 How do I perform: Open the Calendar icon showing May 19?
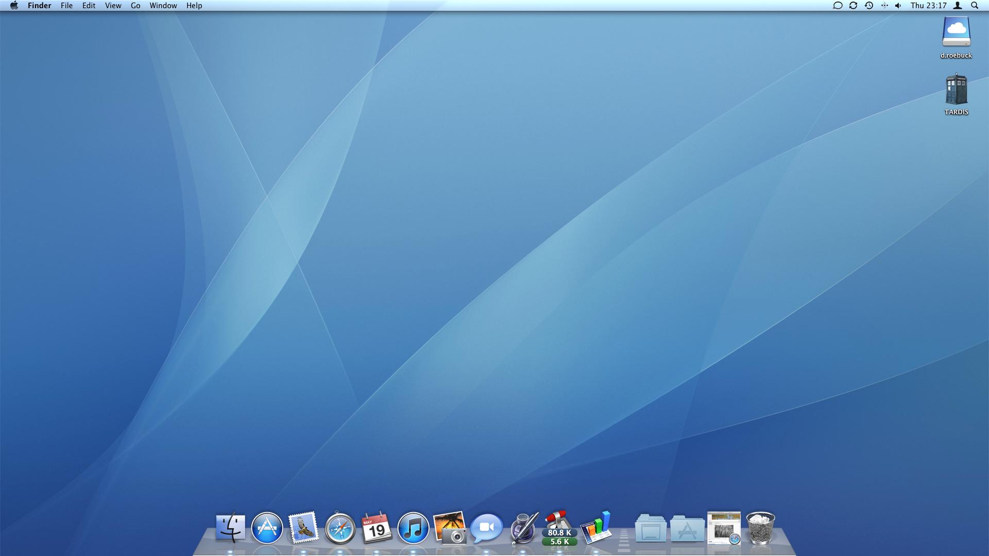pos(377,528)
